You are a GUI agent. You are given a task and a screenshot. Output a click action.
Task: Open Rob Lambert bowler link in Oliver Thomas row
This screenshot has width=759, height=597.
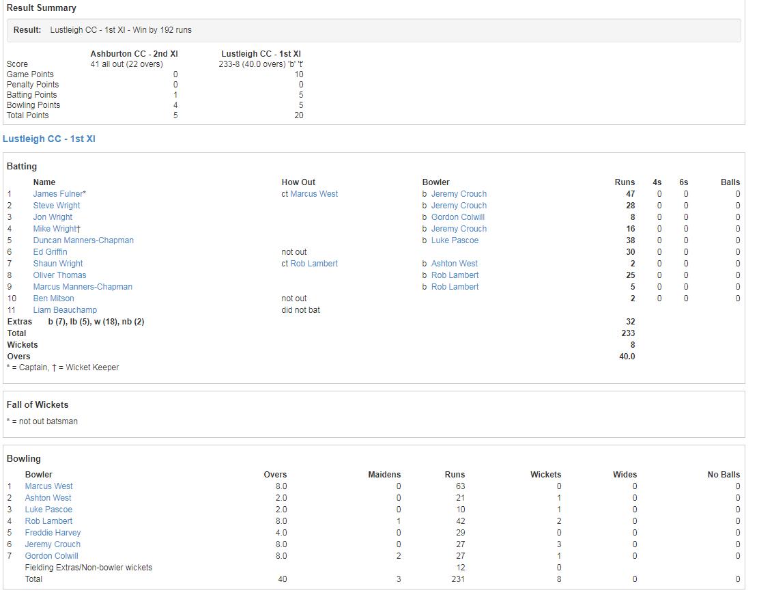point(455,275)
